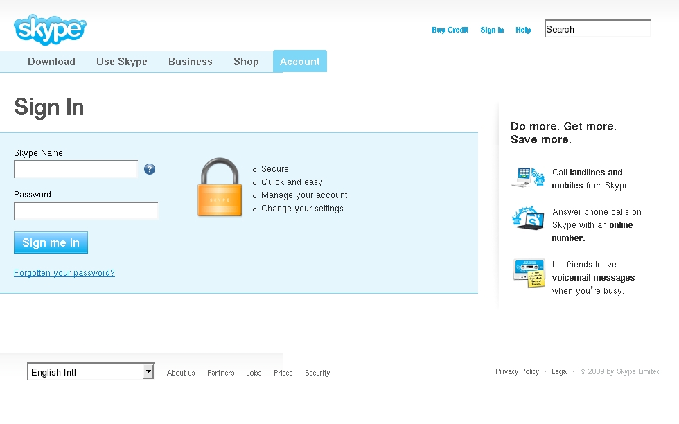Follow the Forgotten your password link
The width and height of the screenshot is (679, 424).
pos(64,273)
